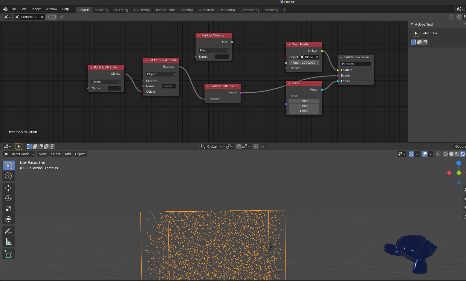Activate the Scale tool

tap(8, 209)
